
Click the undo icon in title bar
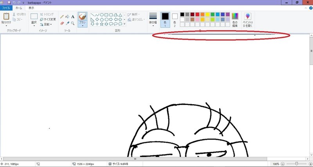14,3
